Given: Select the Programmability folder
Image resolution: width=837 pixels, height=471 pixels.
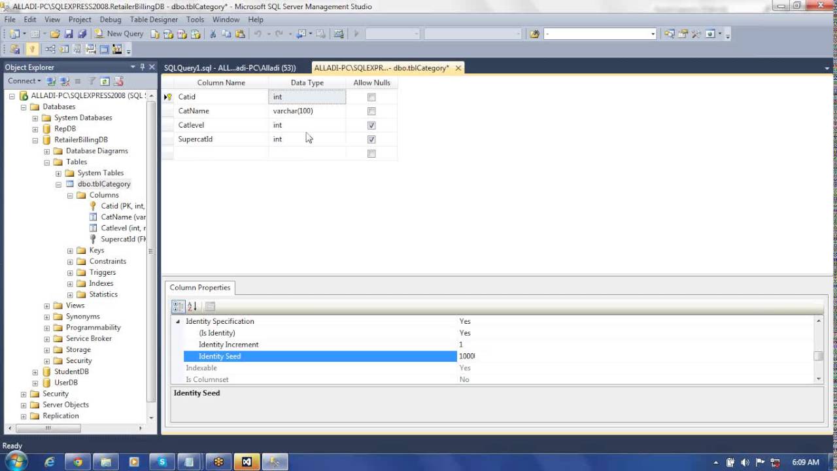Looking at the screenshot, I should 93,327.
